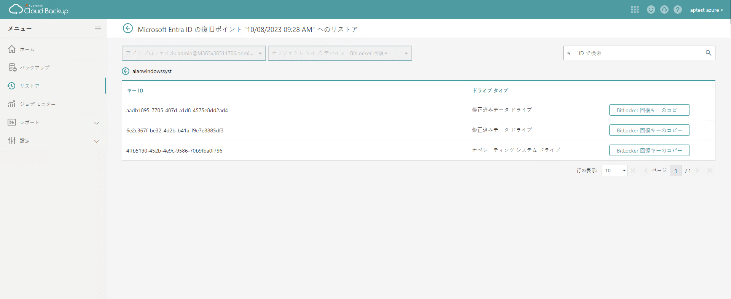This screenshot has width=731, height=299.
Task: Click 修正済みデータ ドライブ in aadb1895 row
Action: tap(502, 110)
